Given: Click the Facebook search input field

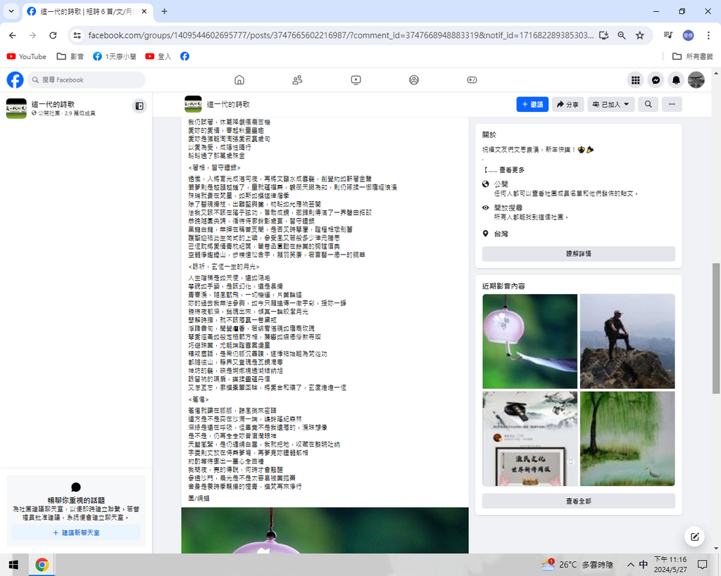Looking at the screenshot, I should (x=87, y=80).
